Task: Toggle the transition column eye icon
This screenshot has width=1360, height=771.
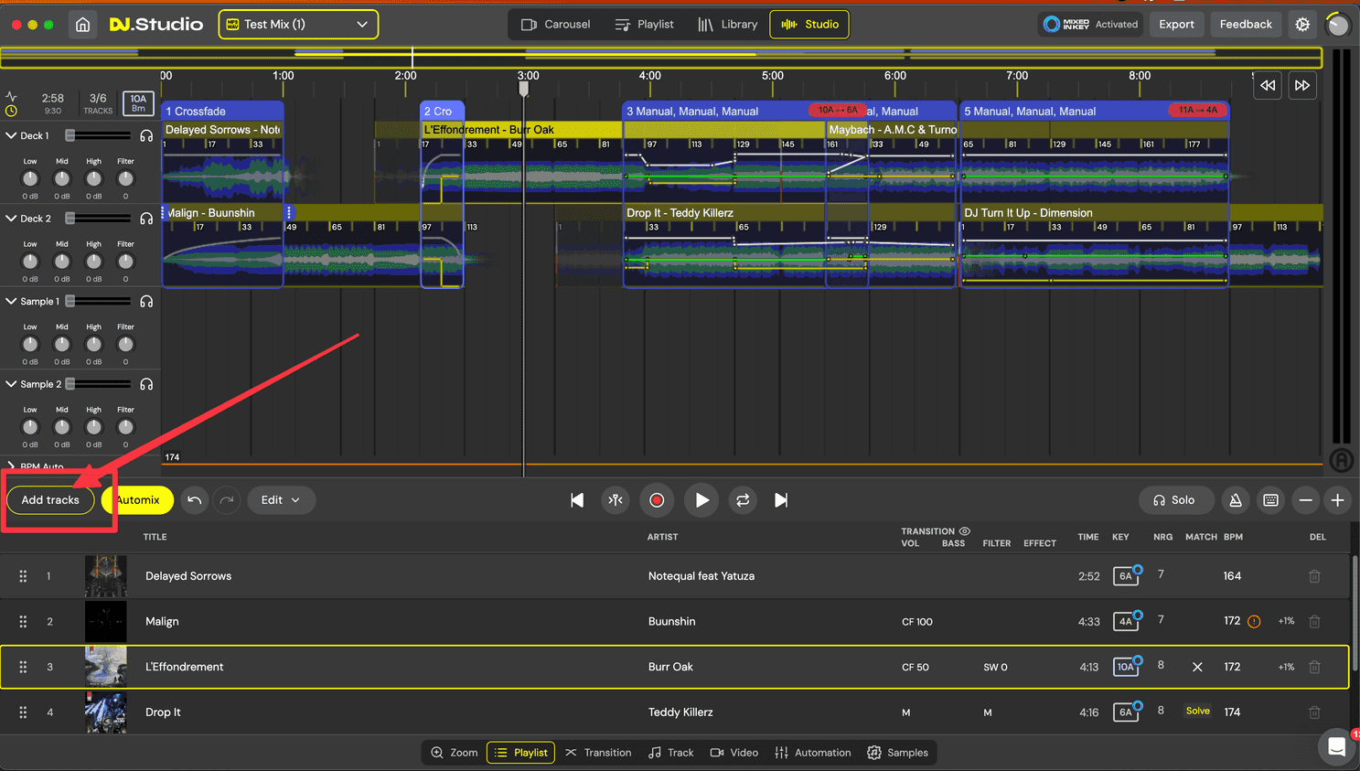Action: (x=964, y=530)
